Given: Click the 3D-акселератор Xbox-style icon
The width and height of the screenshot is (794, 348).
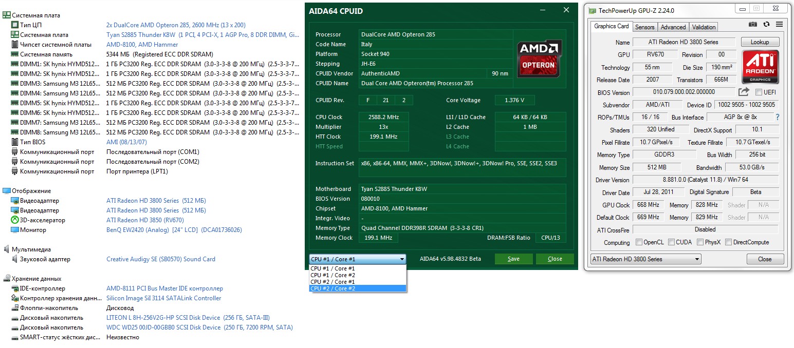Looking at the screenshot, I should click(15, 220).
